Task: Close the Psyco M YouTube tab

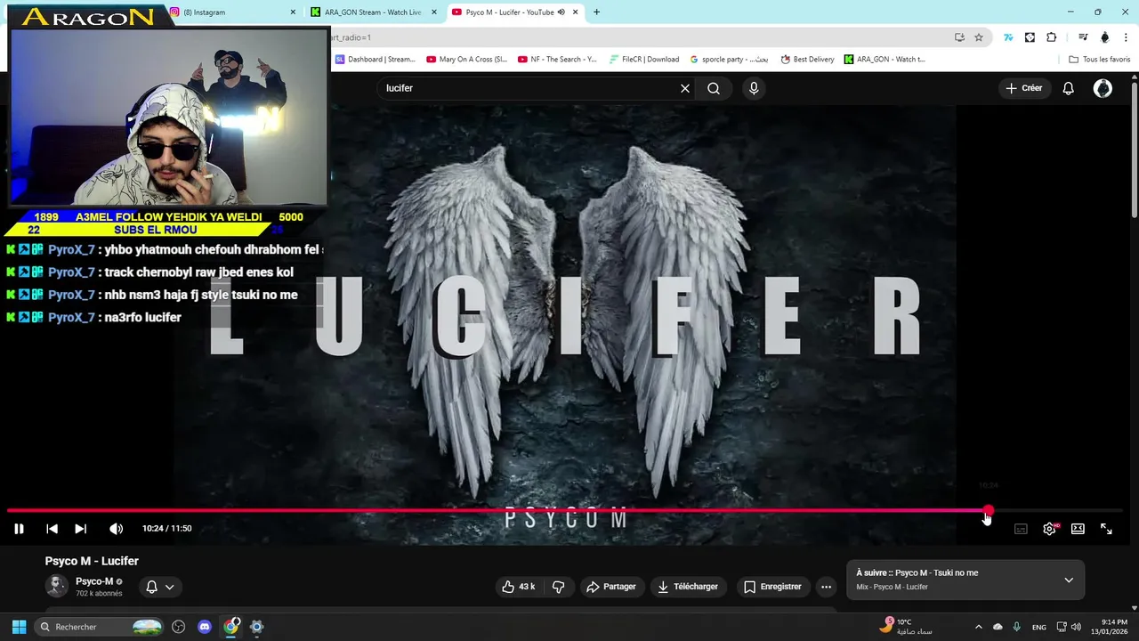Action: [x=576, y=12]
